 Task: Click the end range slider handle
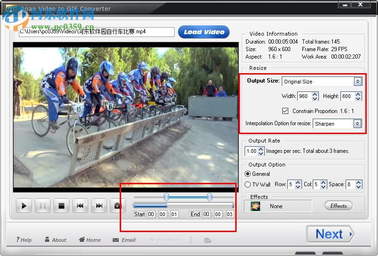(x=210, y=197)
